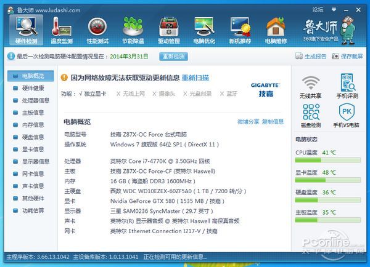Click the Gigabyte 技嘉 brand logo
The height and width of the screenshot is (267, 370).
pos(265,90)
